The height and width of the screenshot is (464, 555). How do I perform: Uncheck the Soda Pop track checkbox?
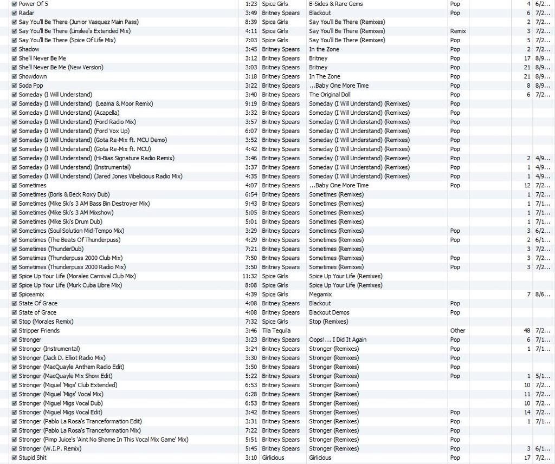14,86
